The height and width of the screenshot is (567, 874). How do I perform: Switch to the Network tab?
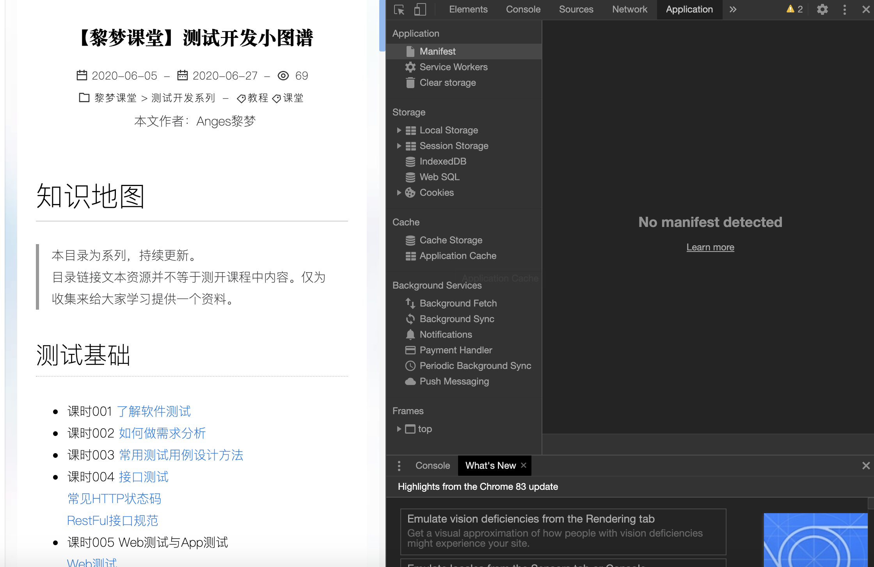coord(629,9)
